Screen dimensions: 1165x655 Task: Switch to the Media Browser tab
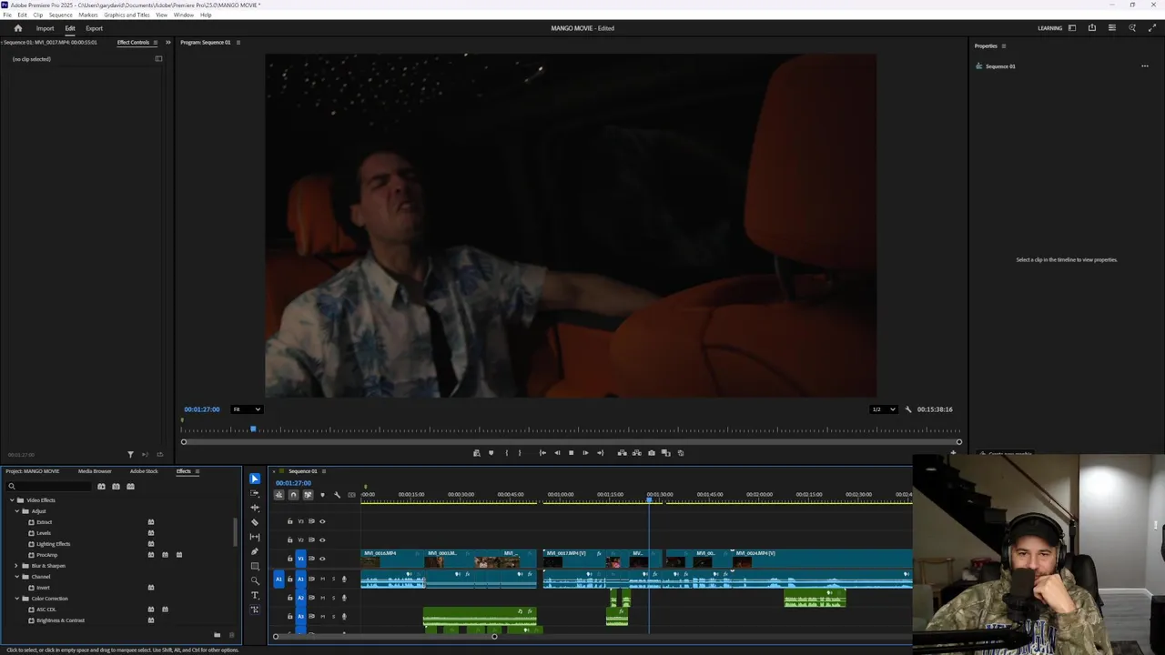pyautogui.click(x=95, y=471)
